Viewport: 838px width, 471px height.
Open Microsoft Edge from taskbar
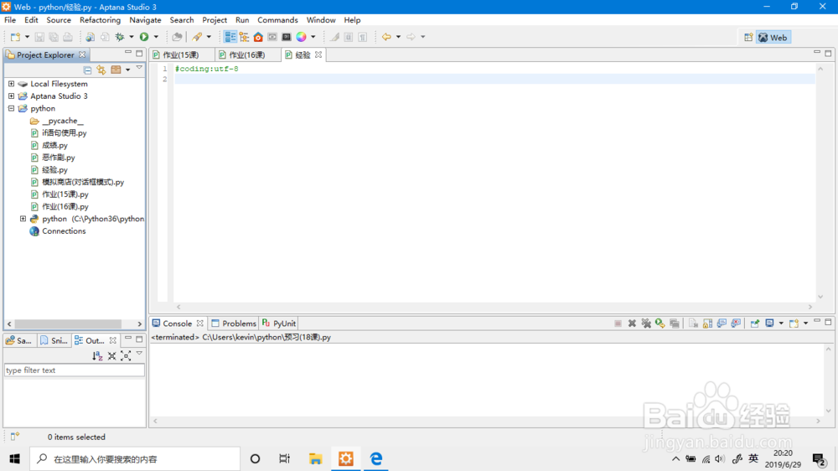[x=375, y=458]
